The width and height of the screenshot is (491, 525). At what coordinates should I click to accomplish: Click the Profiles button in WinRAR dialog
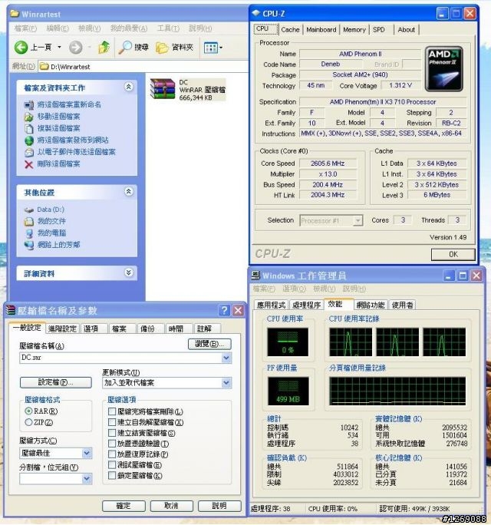(55, 382)
